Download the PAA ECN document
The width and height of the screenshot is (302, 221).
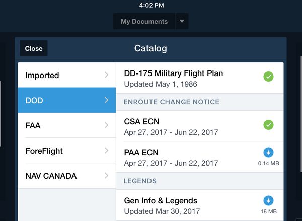pyautogui.click(x=268, y=153)
